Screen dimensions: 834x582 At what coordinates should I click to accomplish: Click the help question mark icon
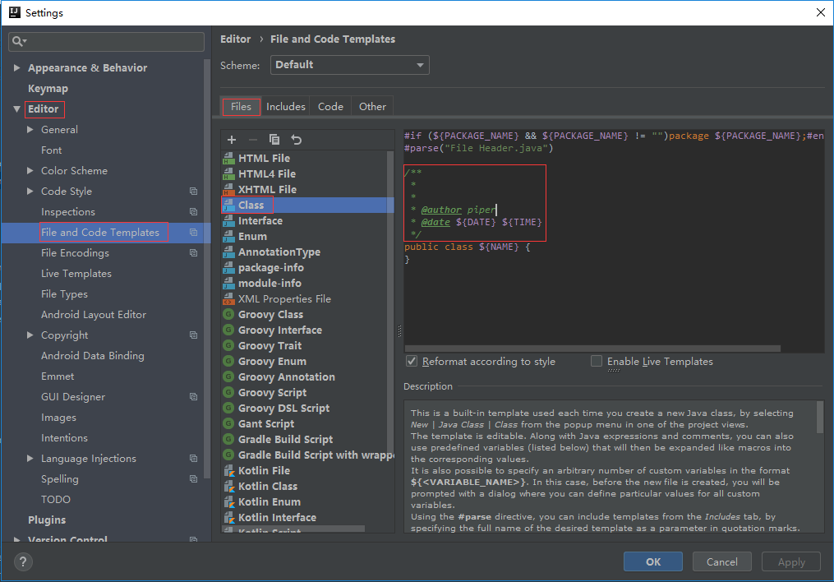[23, 561]
